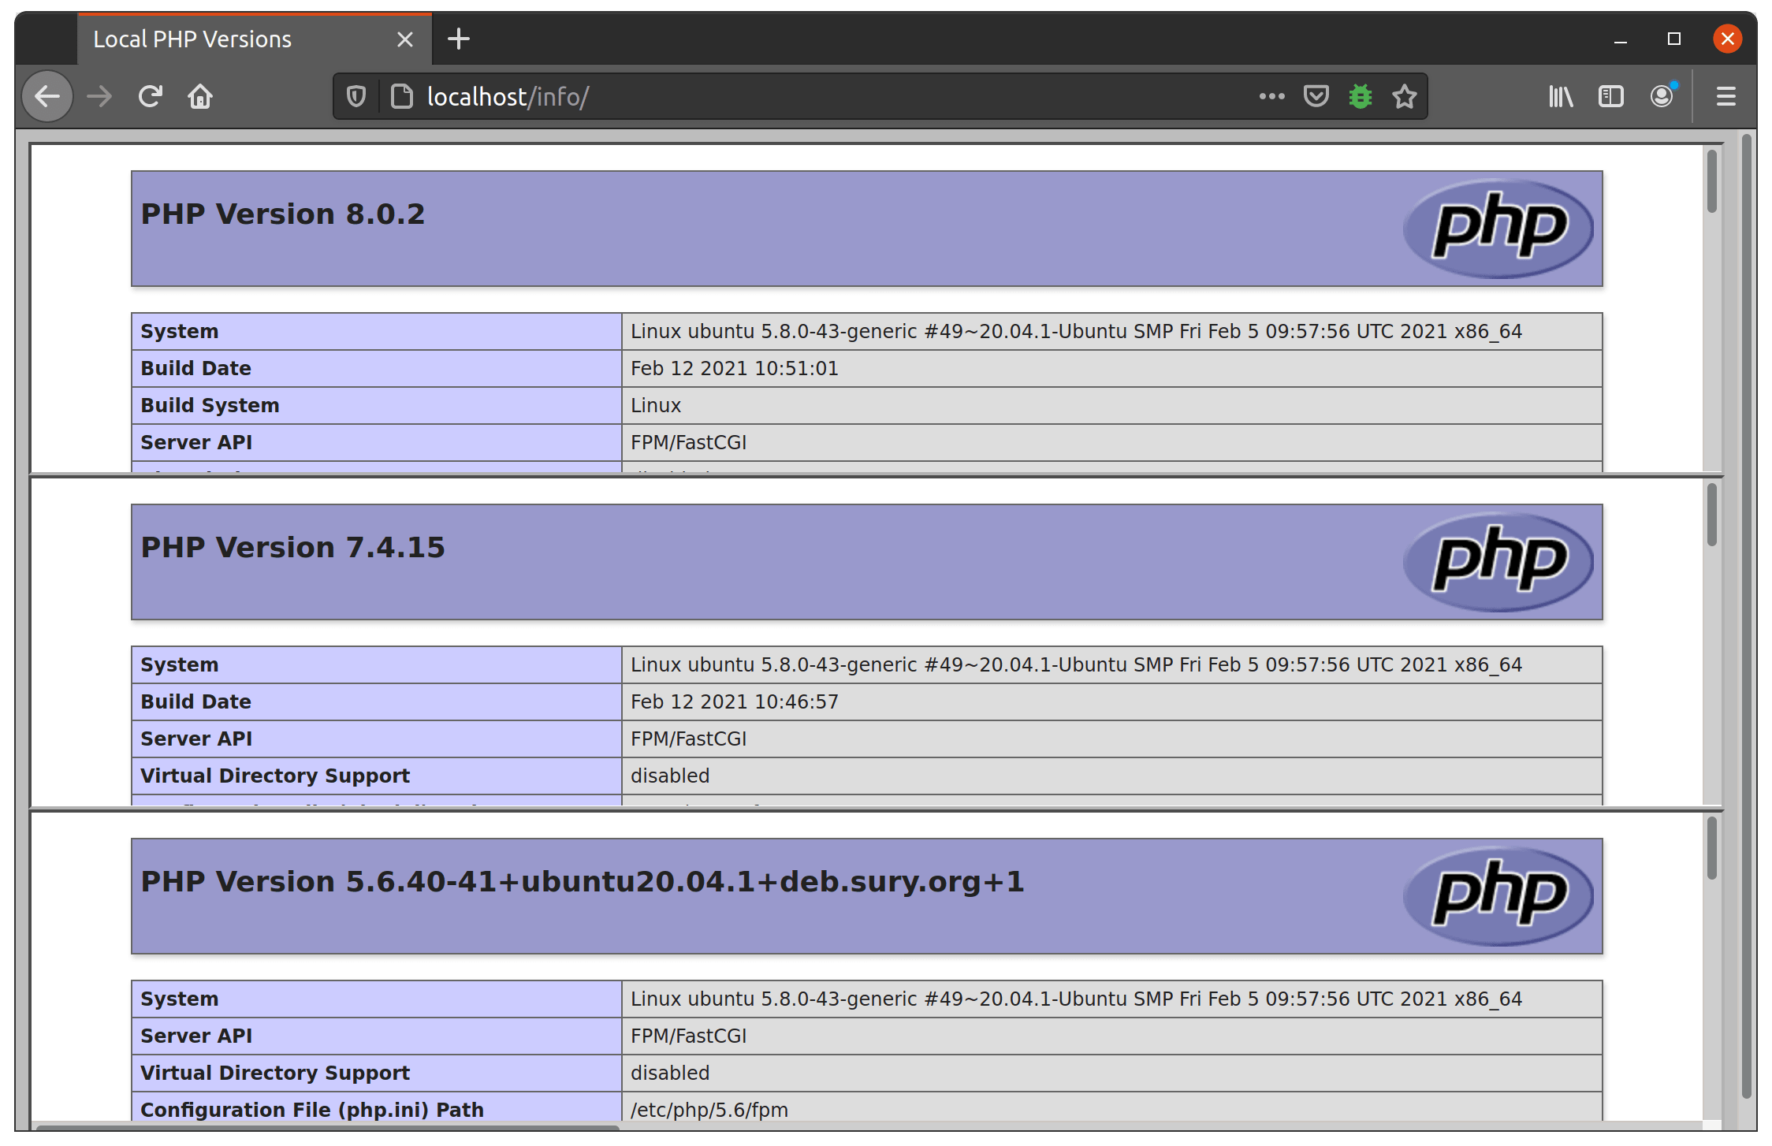Screen dimensions: 1772x1146
Task: Toggle the sidebar view
Action: (x=1610, y=96)
